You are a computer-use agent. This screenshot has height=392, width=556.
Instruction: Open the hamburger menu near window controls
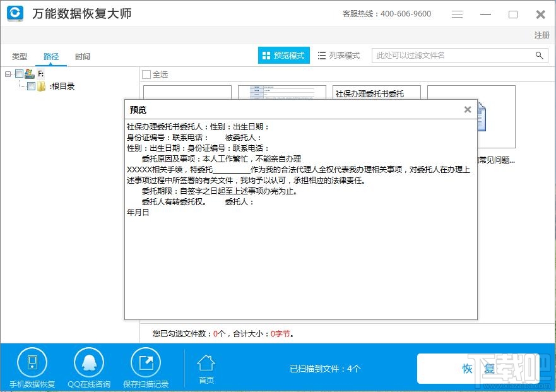point(457,13)
